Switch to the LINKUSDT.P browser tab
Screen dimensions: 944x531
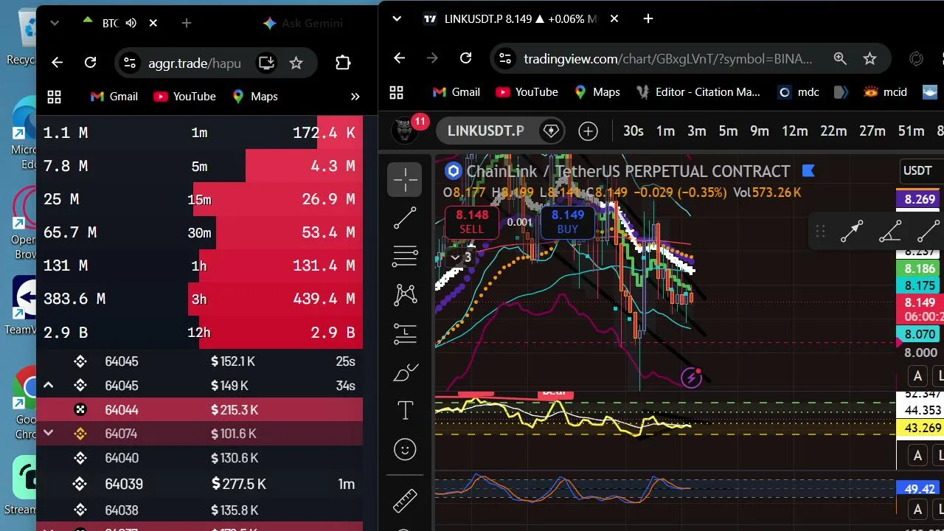click(520, 18)
